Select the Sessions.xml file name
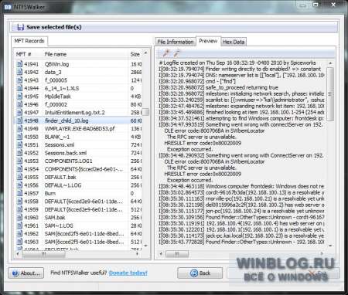The height and width of the screenshot is (295, 348). click(60, 145)
